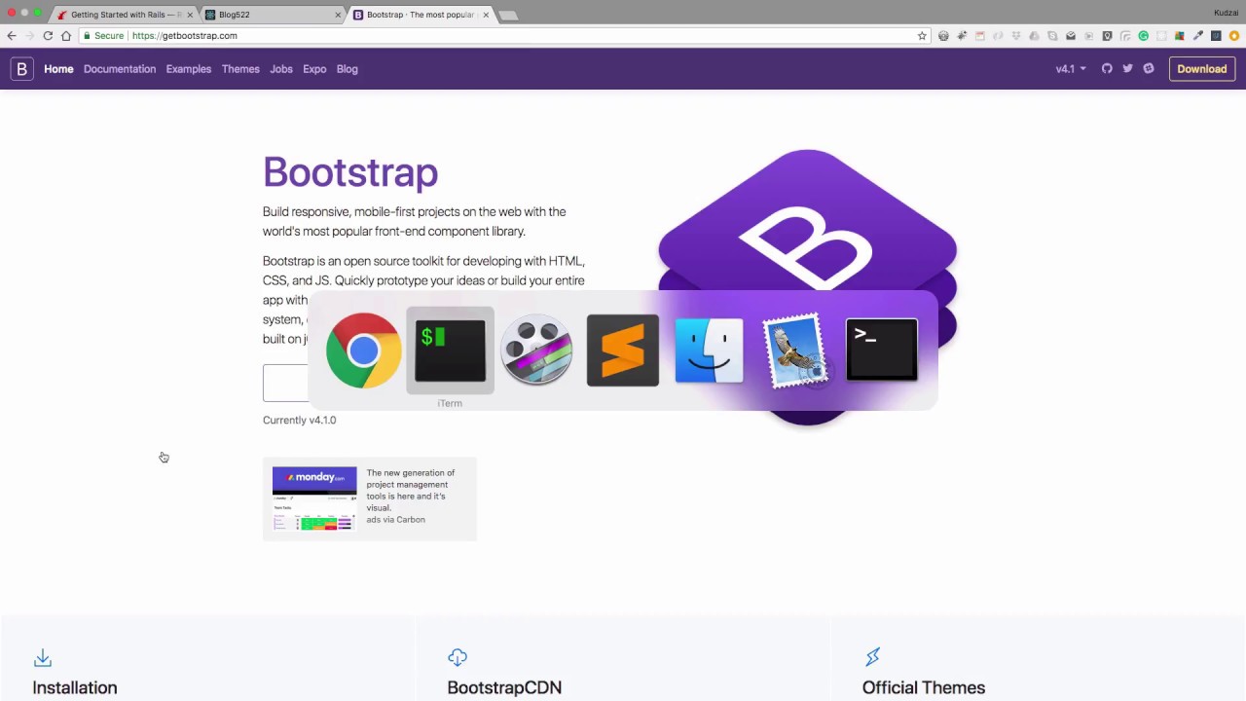Open the Bootstrap GitHub repository icon
The width and height of the screenshot is (1246, 701).
(x=1107, y=69)
